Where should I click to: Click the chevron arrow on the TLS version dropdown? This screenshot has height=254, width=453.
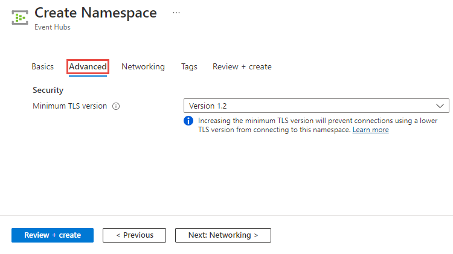click(x=440, y=106)
